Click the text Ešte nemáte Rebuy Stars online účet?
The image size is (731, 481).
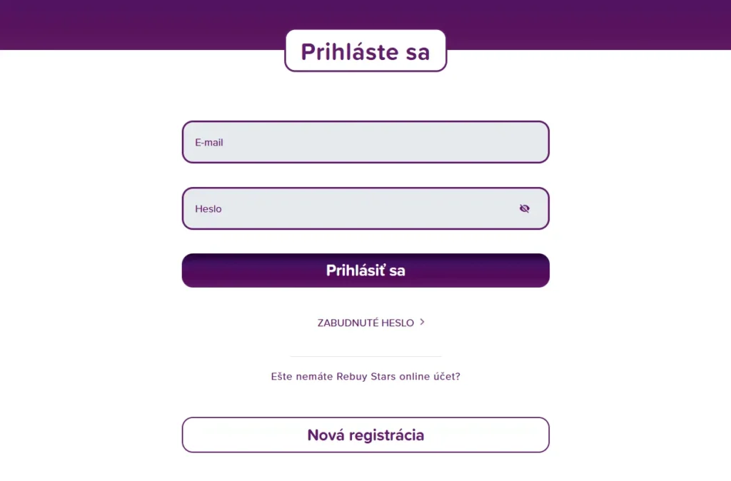point(365,376)
